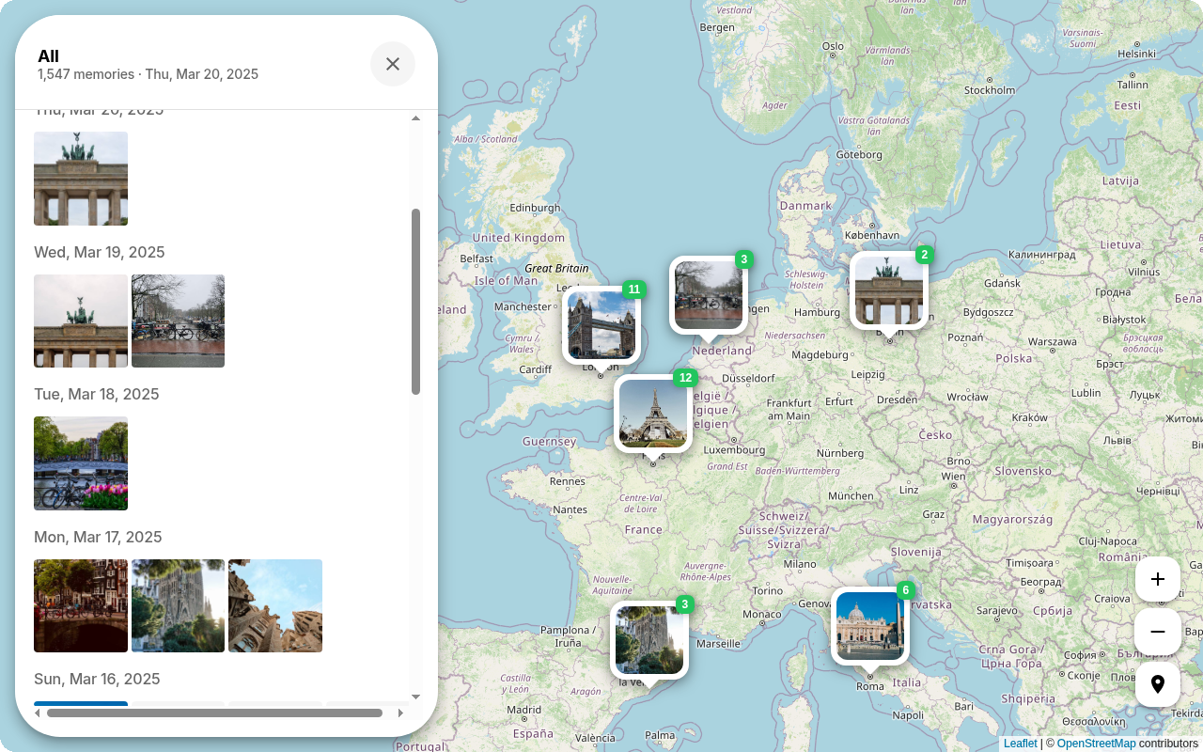Screen dimensions: 1203x752
Task: Open London Tower Bridge cluster of 11
Action: [x=601, y=325]
